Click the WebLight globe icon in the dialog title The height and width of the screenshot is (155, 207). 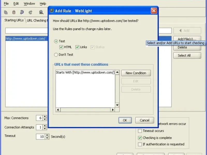pos(51,11)
